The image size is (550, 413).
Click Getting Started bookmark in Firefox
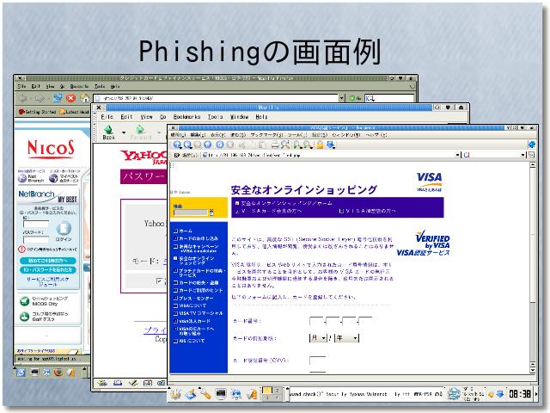pos(38,112)
